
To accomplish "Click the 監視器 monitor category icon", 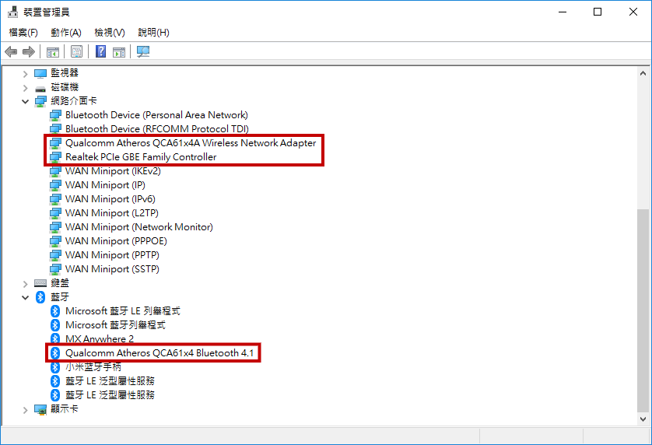I will tap(40, 73).
